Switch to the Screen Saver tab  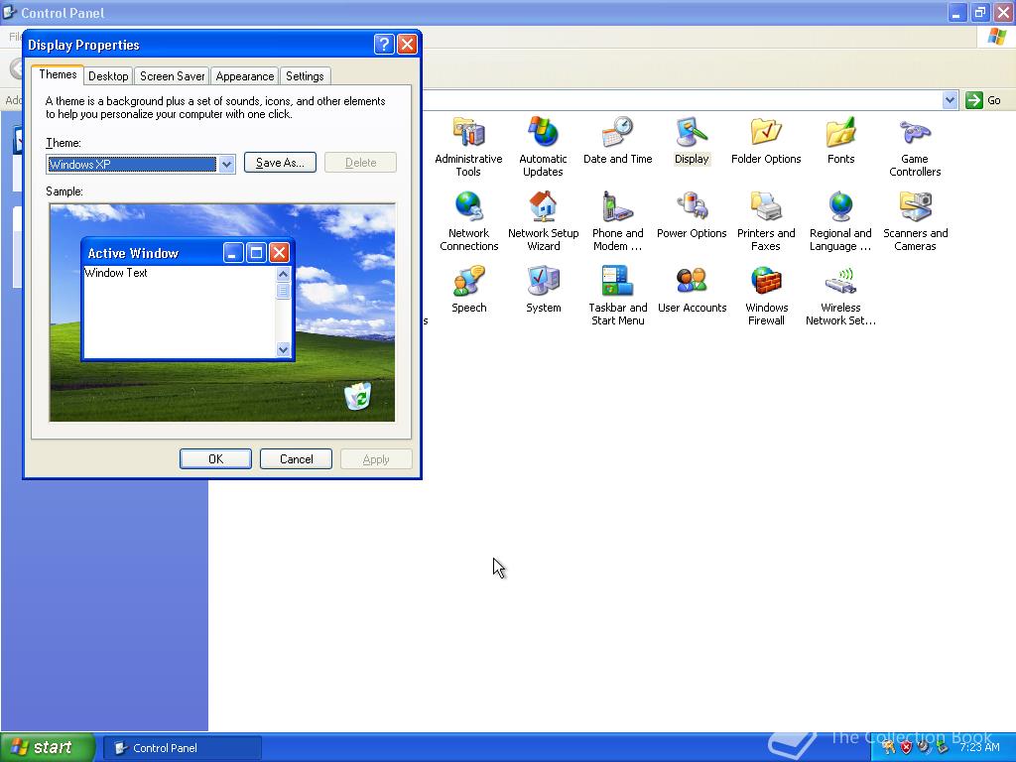click(x=173, y=75)
